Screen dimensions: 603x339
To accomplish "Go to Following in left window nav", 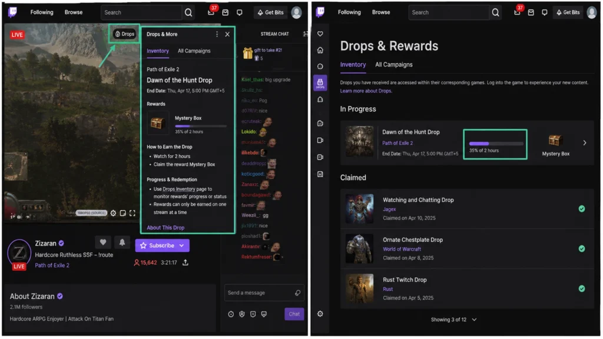I will [42, 12].
